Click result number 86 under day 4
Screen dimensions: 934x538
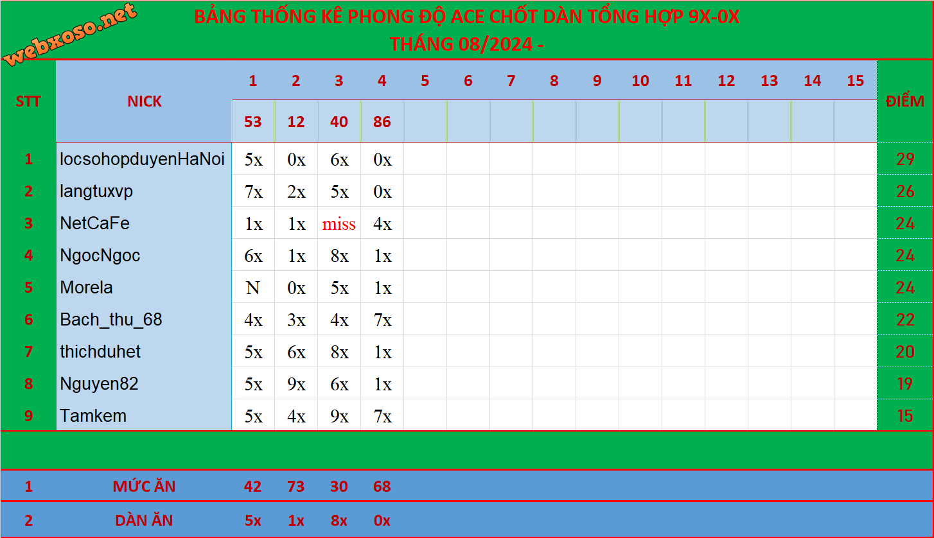pyautogui.click(x=382, y=121)
